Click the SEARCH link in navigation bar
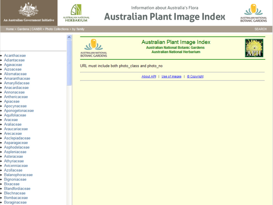This screenshot has height=205, width=273. (261, 29)
